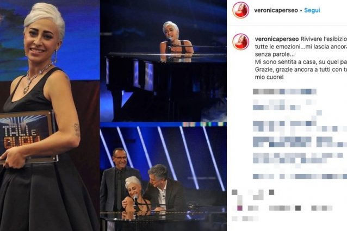Click the caption text starting 'Rivivere l'esibizione'
Screen dimensions: 347x231
[324, 39]
